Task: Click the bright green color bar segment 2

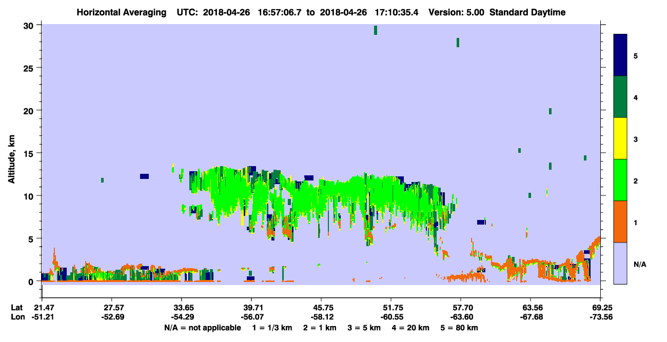Action: click(x=620, y=180)
